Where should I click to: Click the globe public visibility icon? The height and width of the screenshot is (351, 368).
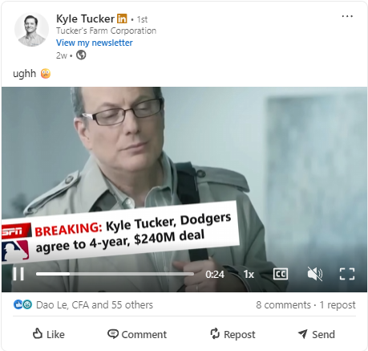click(x=81, y=55)
